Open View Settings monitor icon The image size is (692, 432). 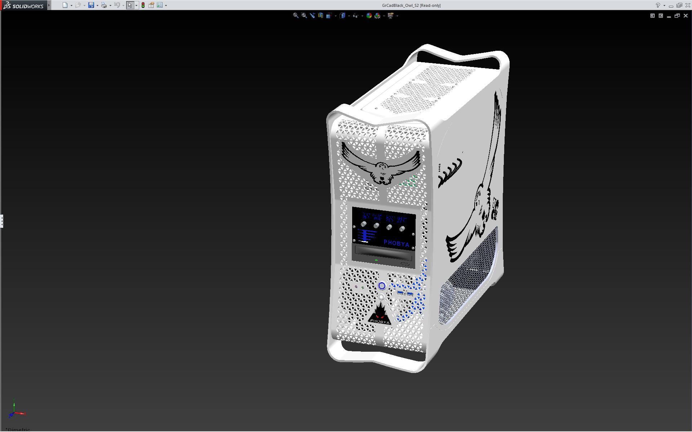point(390,15)
